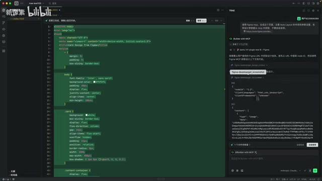
Task: Click the microphone voice input icon
Action: point(310,170)
